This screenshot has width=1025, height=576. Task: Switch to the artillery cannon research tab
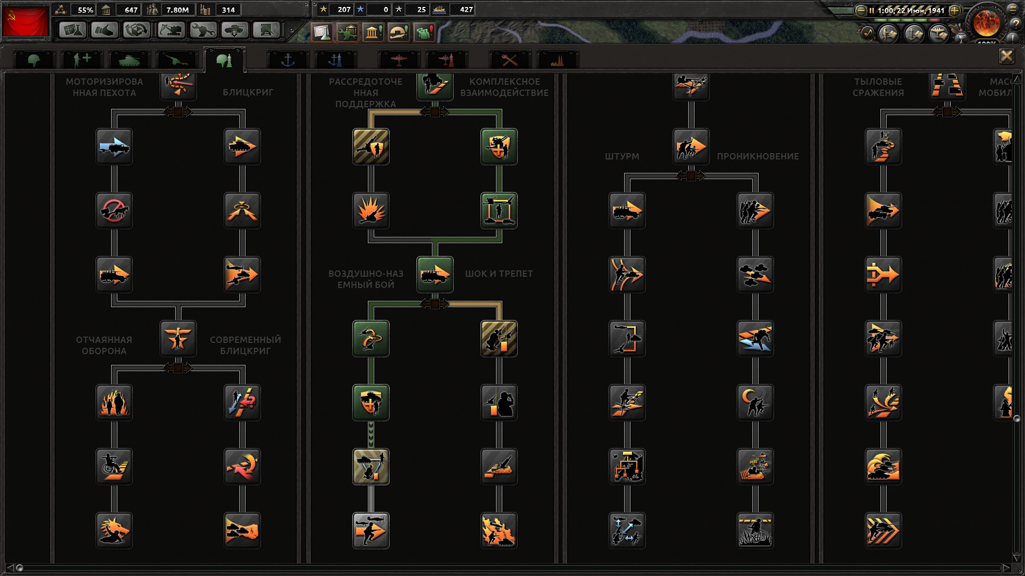(x=177, y=60)
